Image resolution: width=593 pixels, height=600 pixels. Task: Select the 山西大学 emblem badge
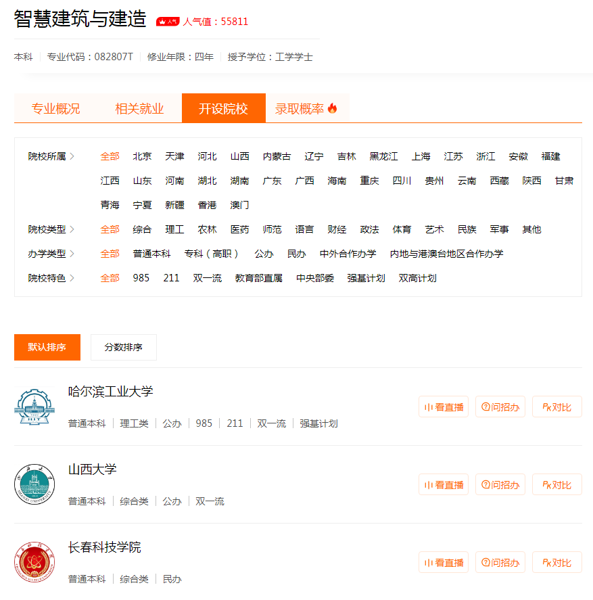[x=34, y=484]
